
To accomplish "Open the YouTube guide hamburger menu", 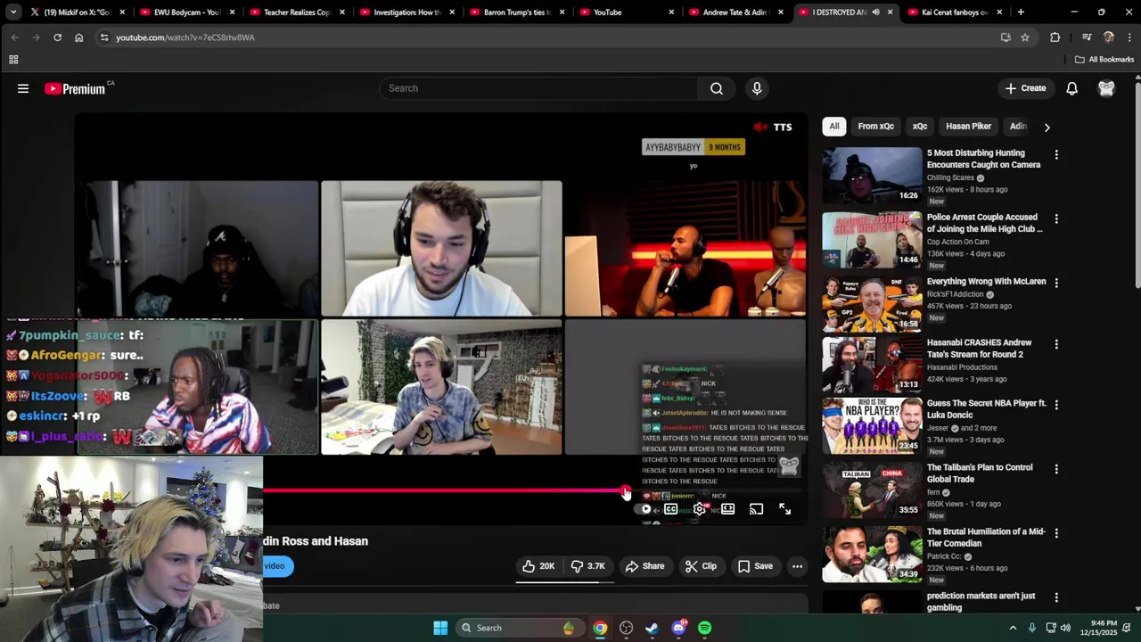I will [x=23, y=88].
